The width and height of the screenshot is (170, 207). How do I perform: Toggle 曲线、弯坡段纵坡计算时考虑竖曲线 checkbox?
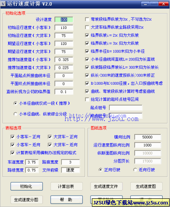tap(87, 91)
